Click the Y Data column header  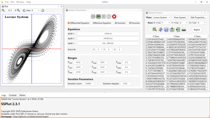point(176,36)
